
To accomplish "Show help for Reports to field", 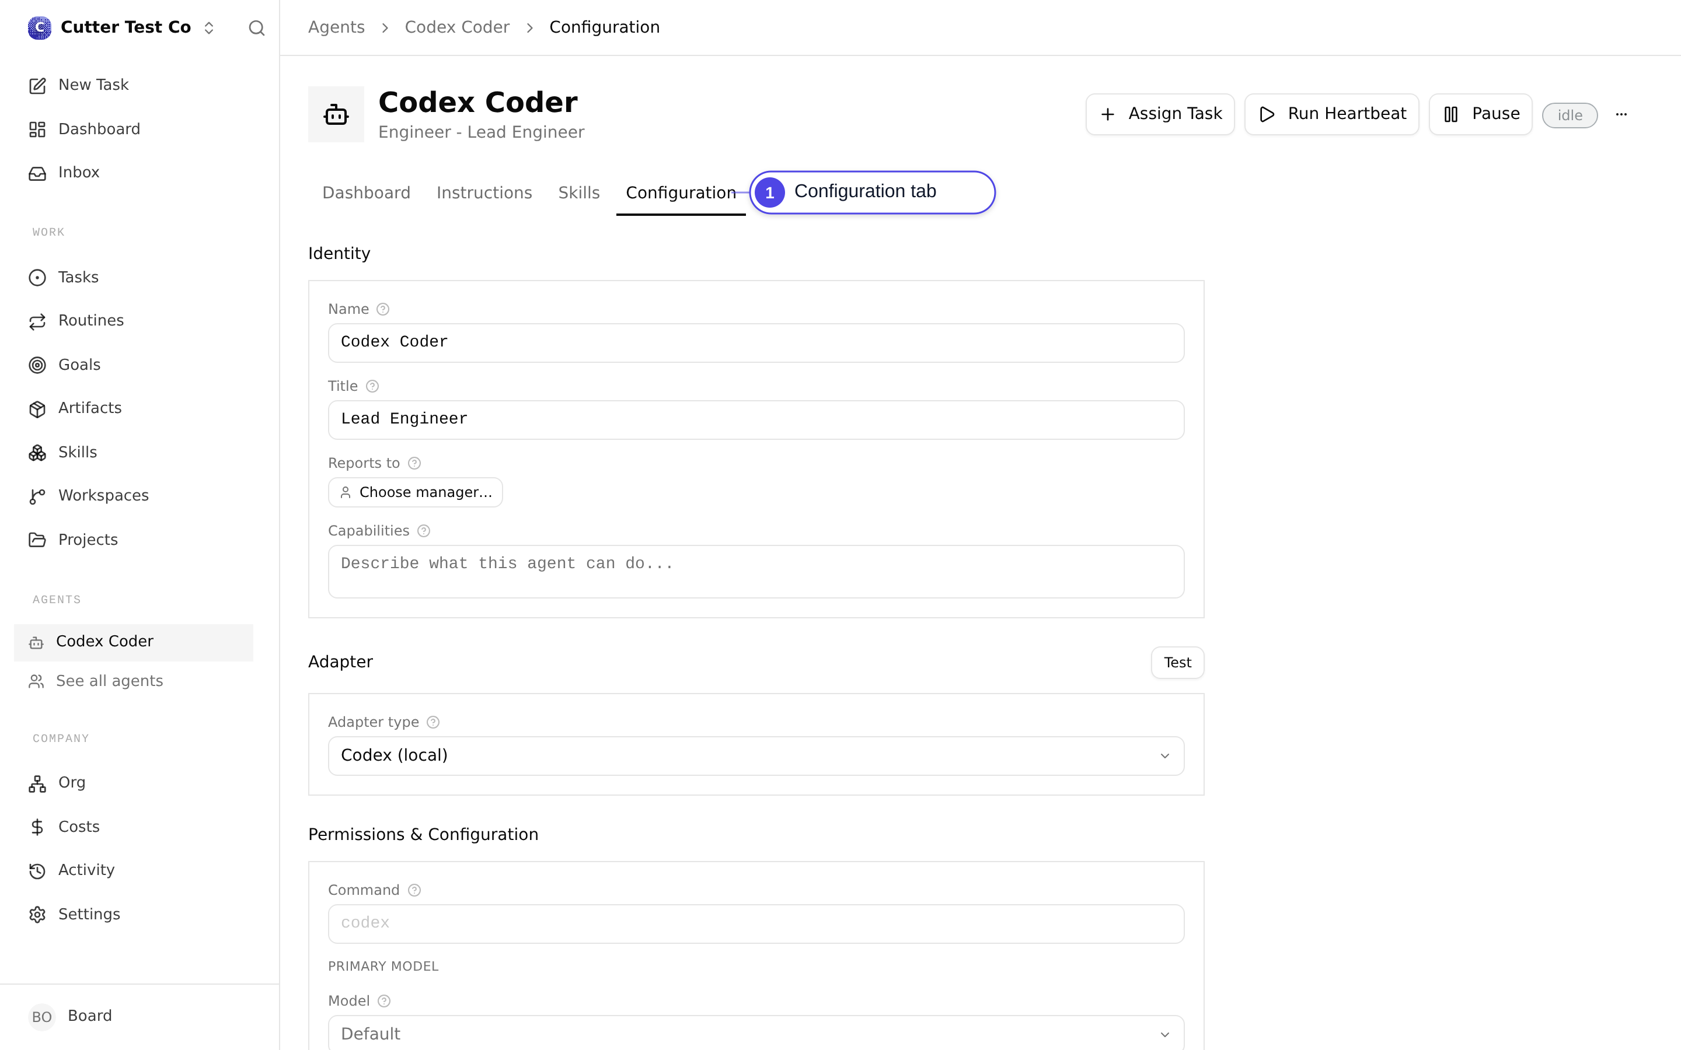I will pyautogui.click(x=414, y=463).
